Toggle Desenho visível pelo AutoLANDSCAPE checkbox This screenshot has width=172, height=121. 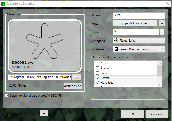7,96
